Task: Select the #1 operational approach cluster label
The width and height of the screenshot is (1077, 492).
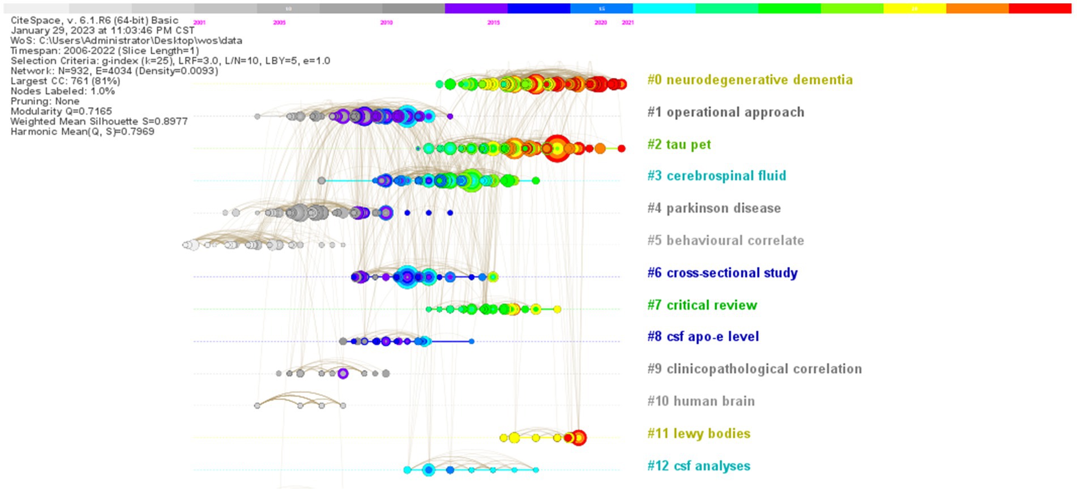Action: tap(725, 112)
